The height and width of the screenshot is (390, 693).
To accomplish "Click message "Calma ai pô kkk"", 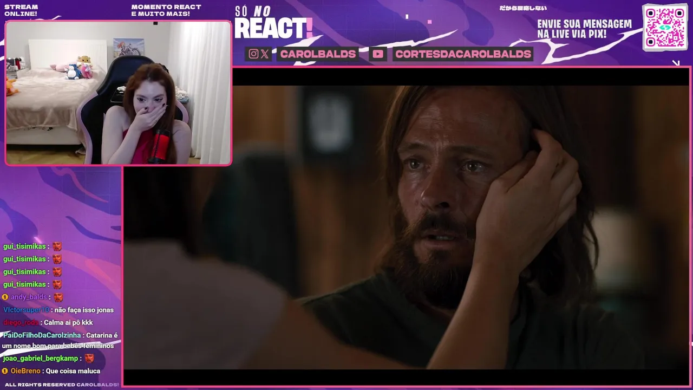I will point(68,322).
